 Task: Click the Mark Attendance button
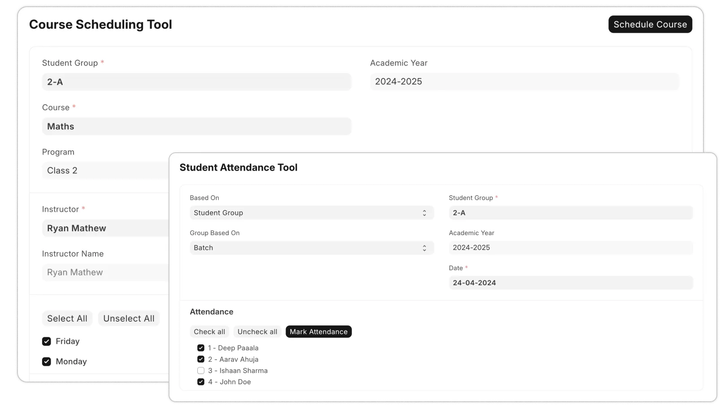coord(318,331)
